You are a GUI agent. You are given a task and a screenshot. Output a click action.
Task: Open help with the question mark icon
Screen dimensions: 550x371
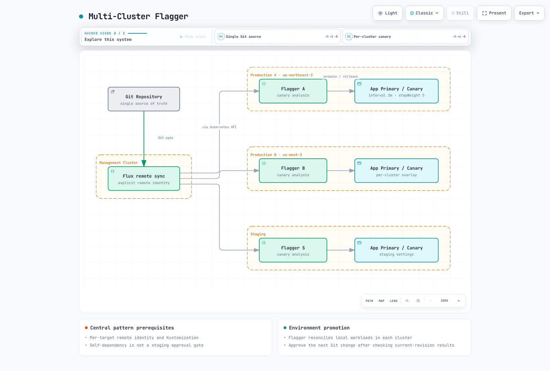418,301
